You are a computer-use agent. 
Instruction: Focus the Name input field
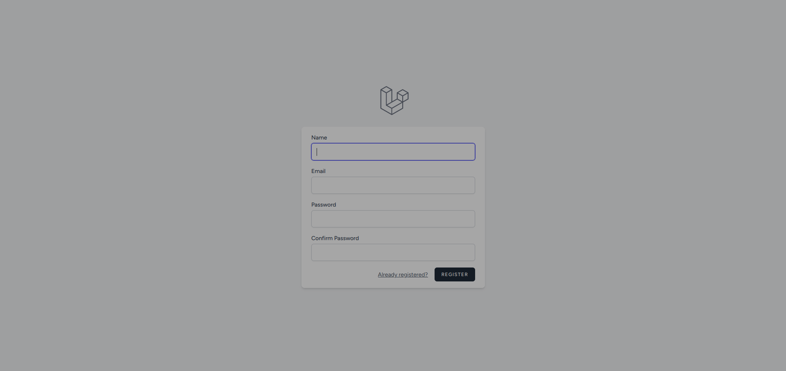(x=393, y=152)
